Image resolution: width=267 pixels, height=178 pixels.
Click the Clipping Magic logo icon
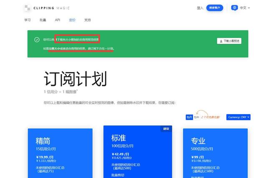click(28, 8)
